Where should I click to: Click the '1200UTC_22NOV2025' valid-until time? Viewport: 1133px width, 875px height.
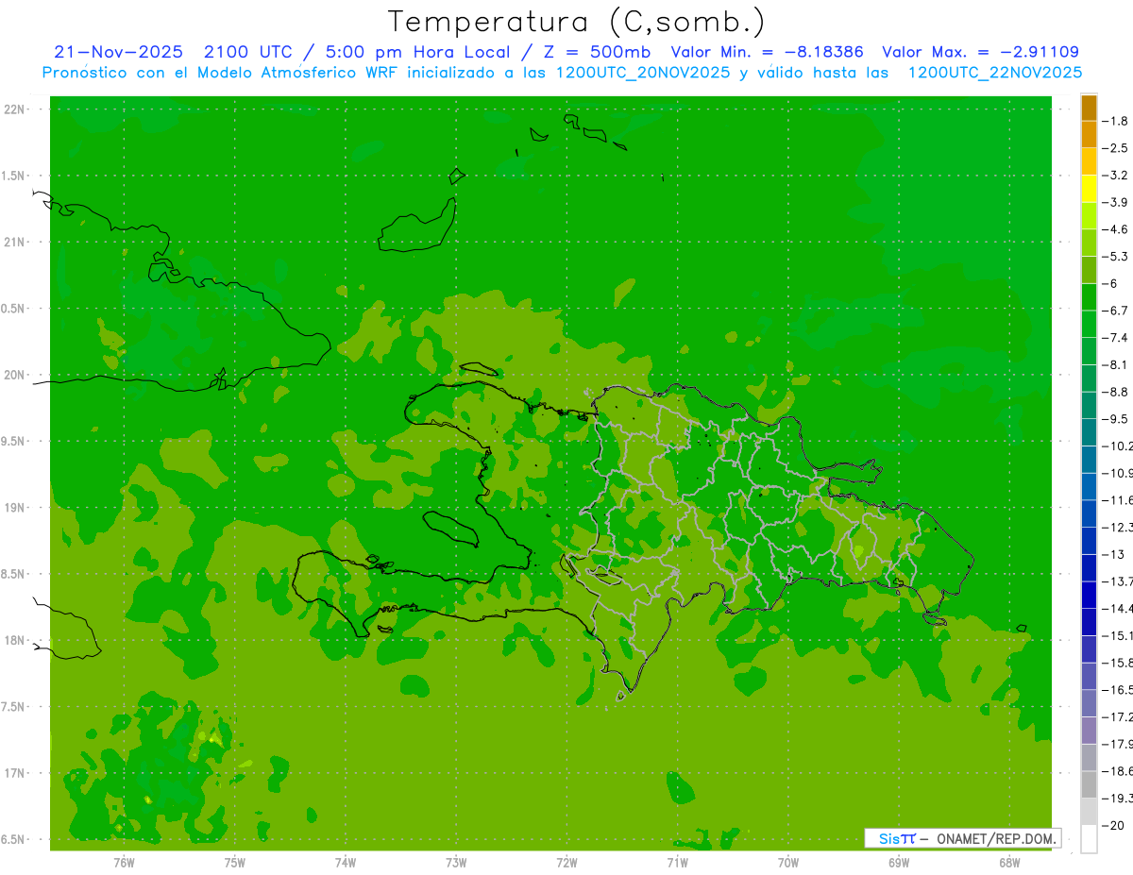coord(994,73)
